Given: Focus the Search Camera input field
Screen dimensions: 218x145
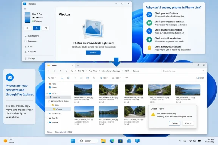Looking at the screenshot, I should 184,71.
